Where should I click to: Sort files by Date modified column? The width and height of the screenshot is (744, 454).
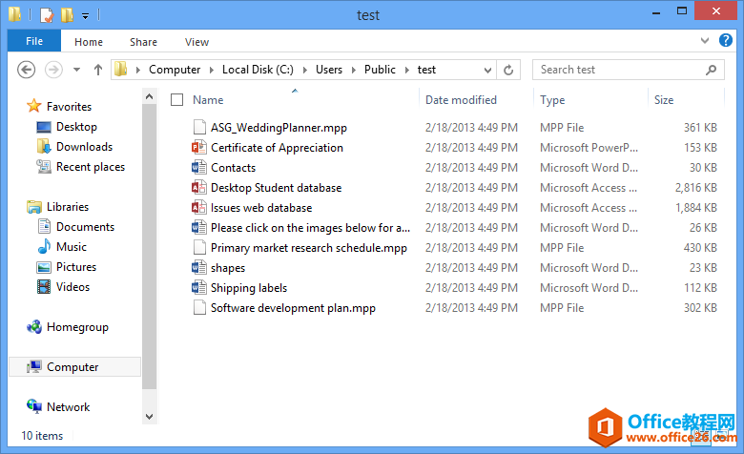461,100
